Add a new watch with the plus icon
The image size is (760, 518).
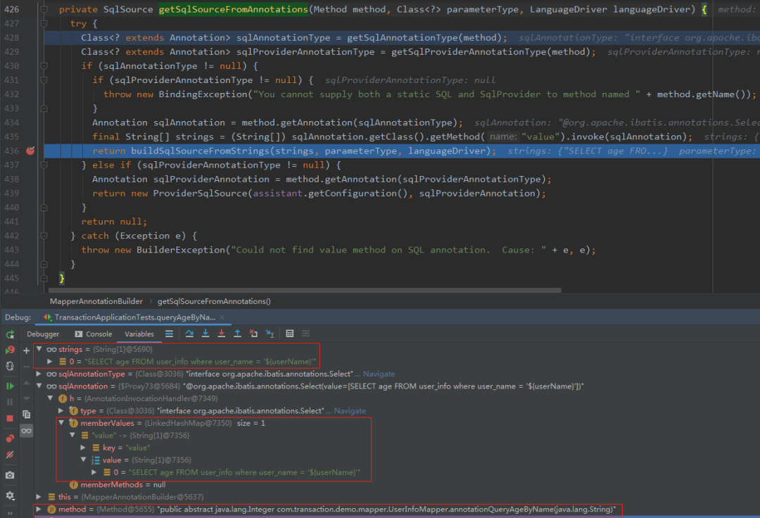[26, 350]
